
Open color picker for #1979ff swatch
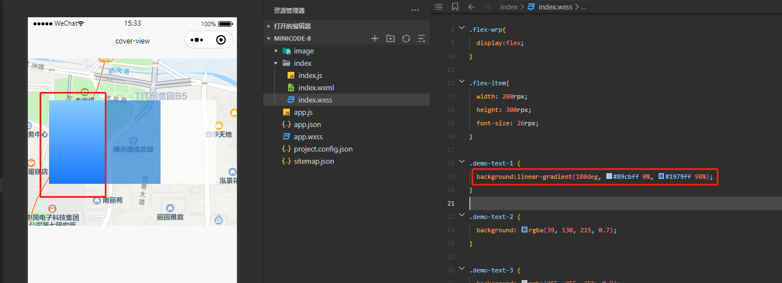pyautogui.click(x=661, y=177)
